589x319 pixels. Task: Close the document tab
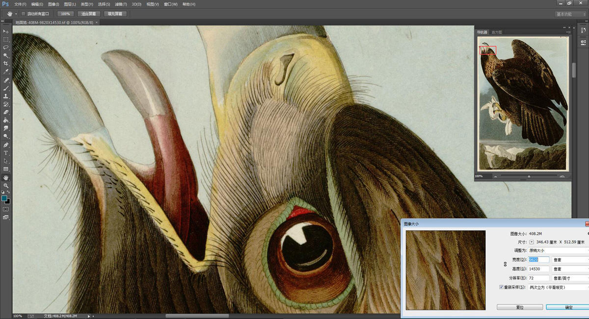(97, 22)
